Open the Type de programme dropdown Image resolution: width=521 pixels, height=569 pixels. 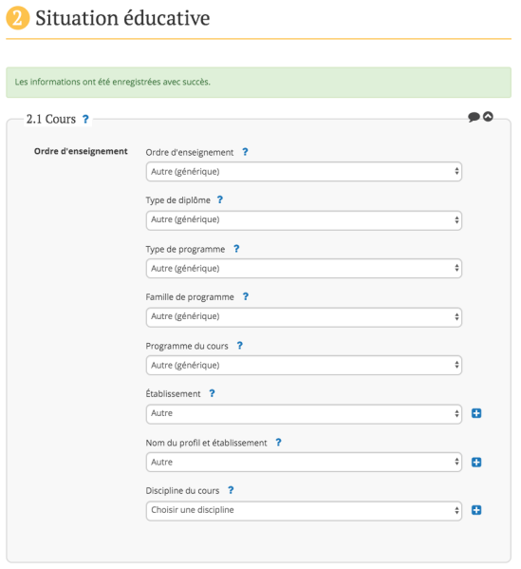[x=304, y=269]
